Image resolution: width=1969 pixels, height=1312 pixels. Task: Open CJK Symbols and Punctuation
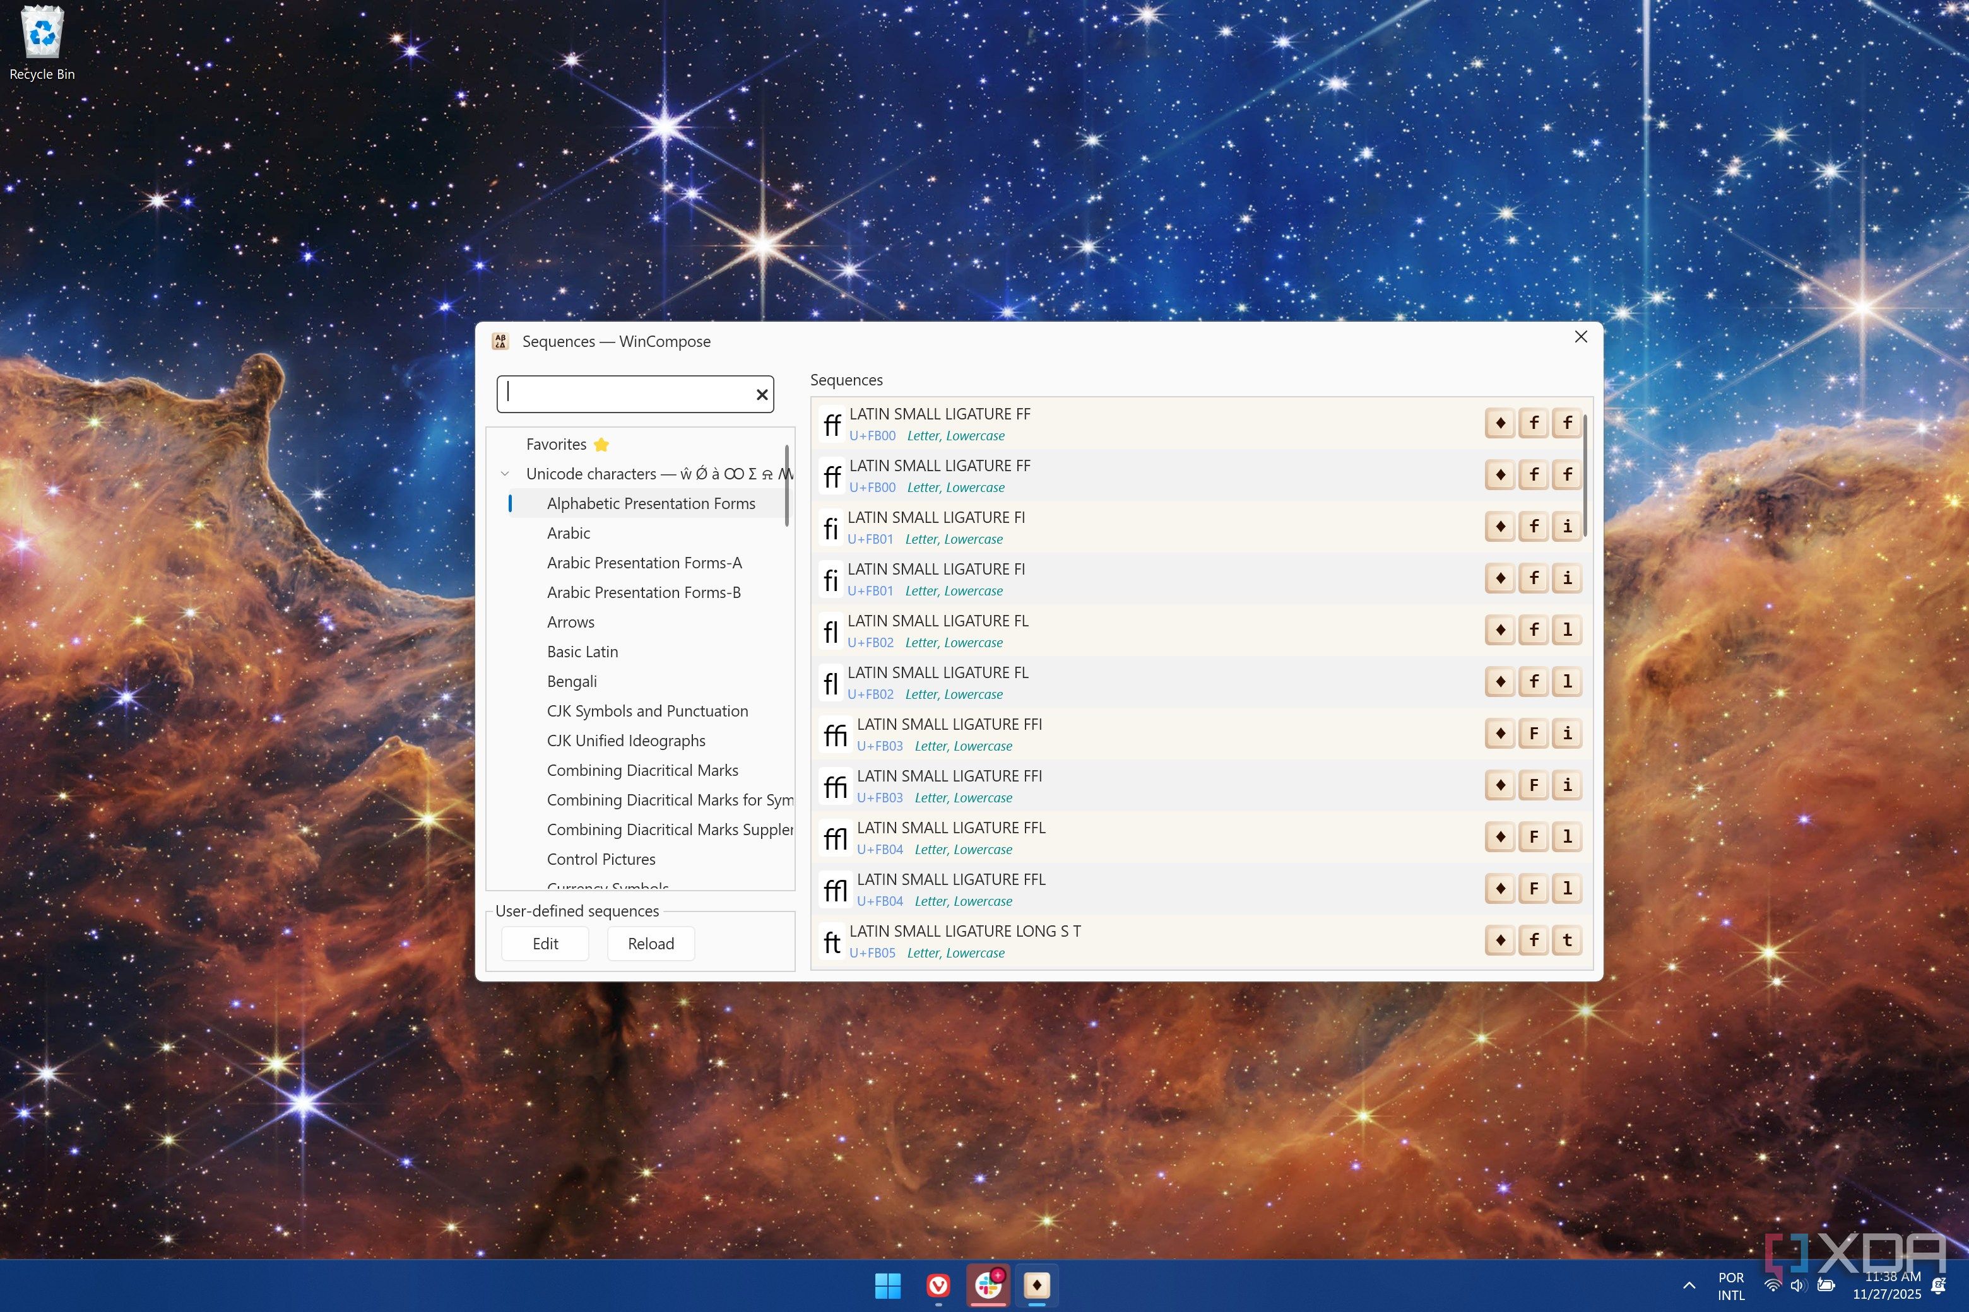click(x=647, y=712)
